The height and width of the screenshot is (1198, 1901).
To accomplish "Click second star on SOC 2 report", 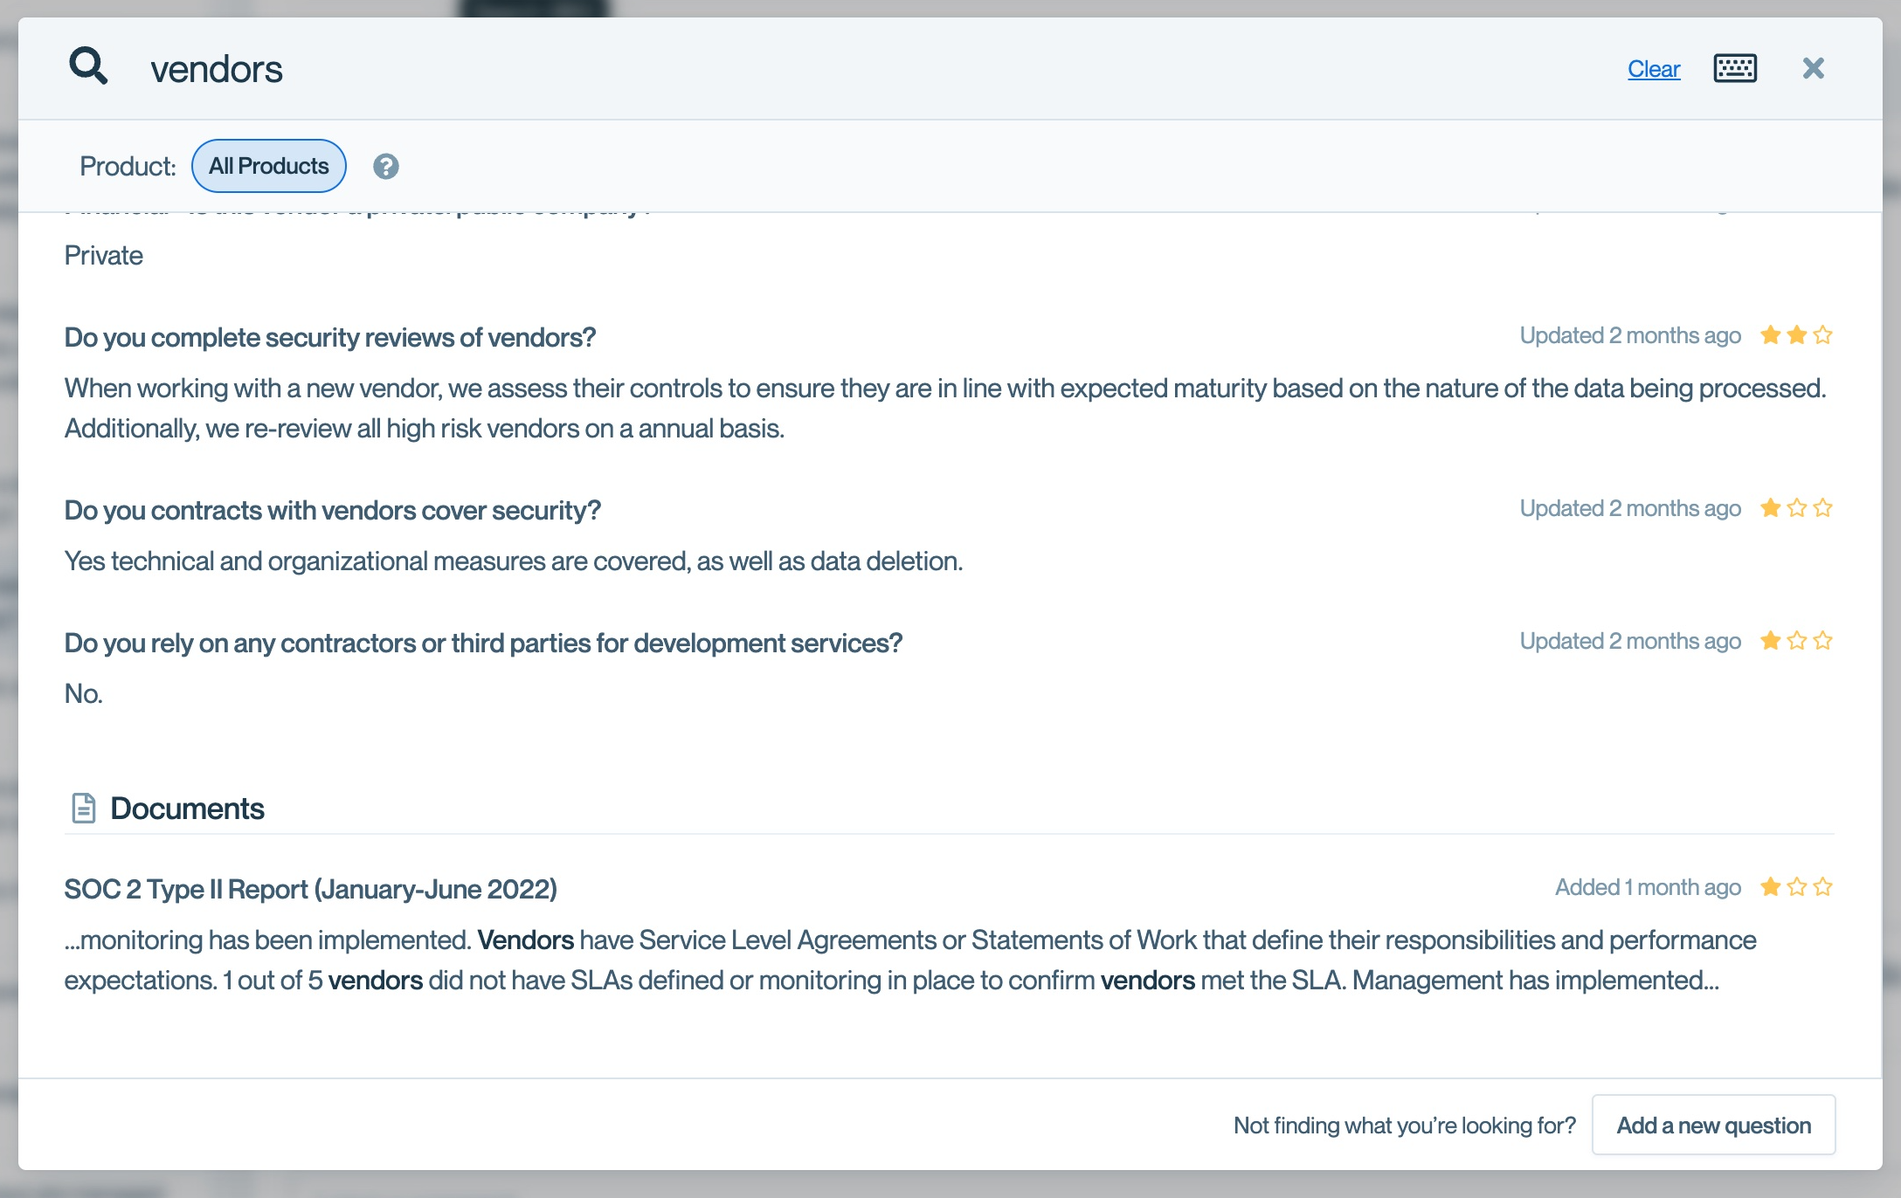I will tap(1796, 887).
